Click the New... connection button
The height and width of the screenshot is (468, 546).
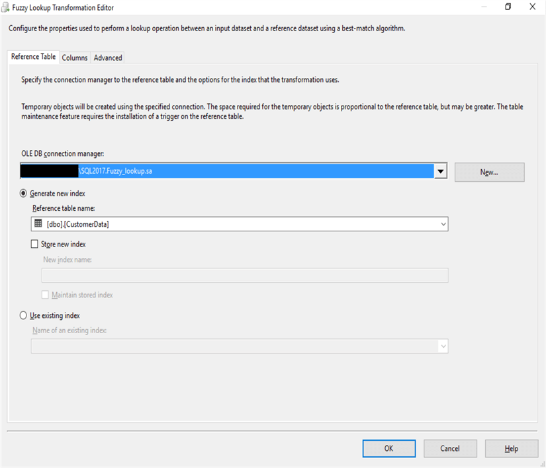(489, 172)
